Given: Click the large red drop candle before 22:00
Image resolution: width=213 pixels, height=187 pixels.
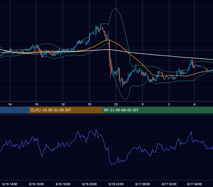Looking at the screenshot, I should pos(109,53).
